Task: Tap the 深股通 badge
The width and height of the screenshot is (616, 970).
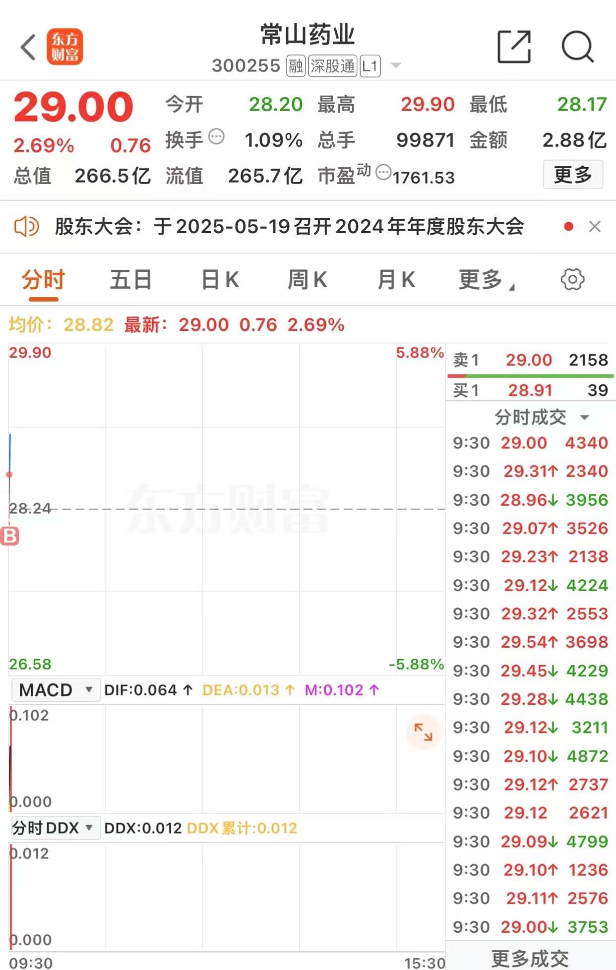Action: [x=333, y=66]
